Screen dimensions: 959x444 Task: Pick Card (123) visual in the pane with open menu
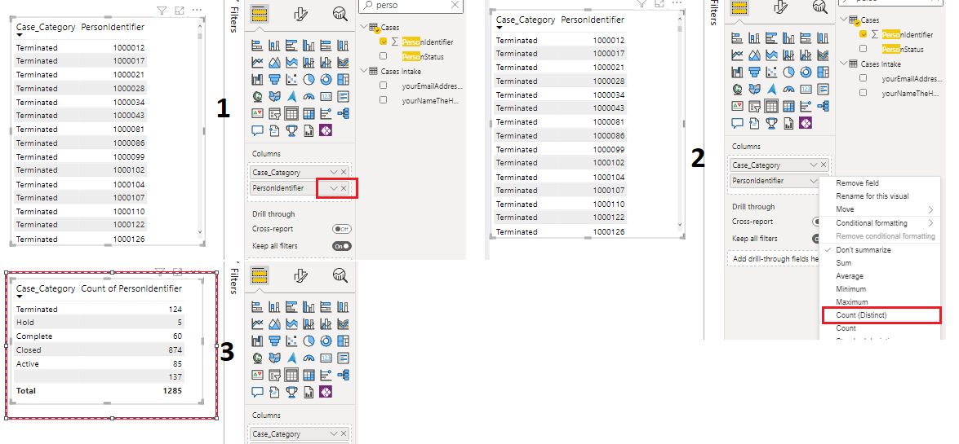[806, 89]
